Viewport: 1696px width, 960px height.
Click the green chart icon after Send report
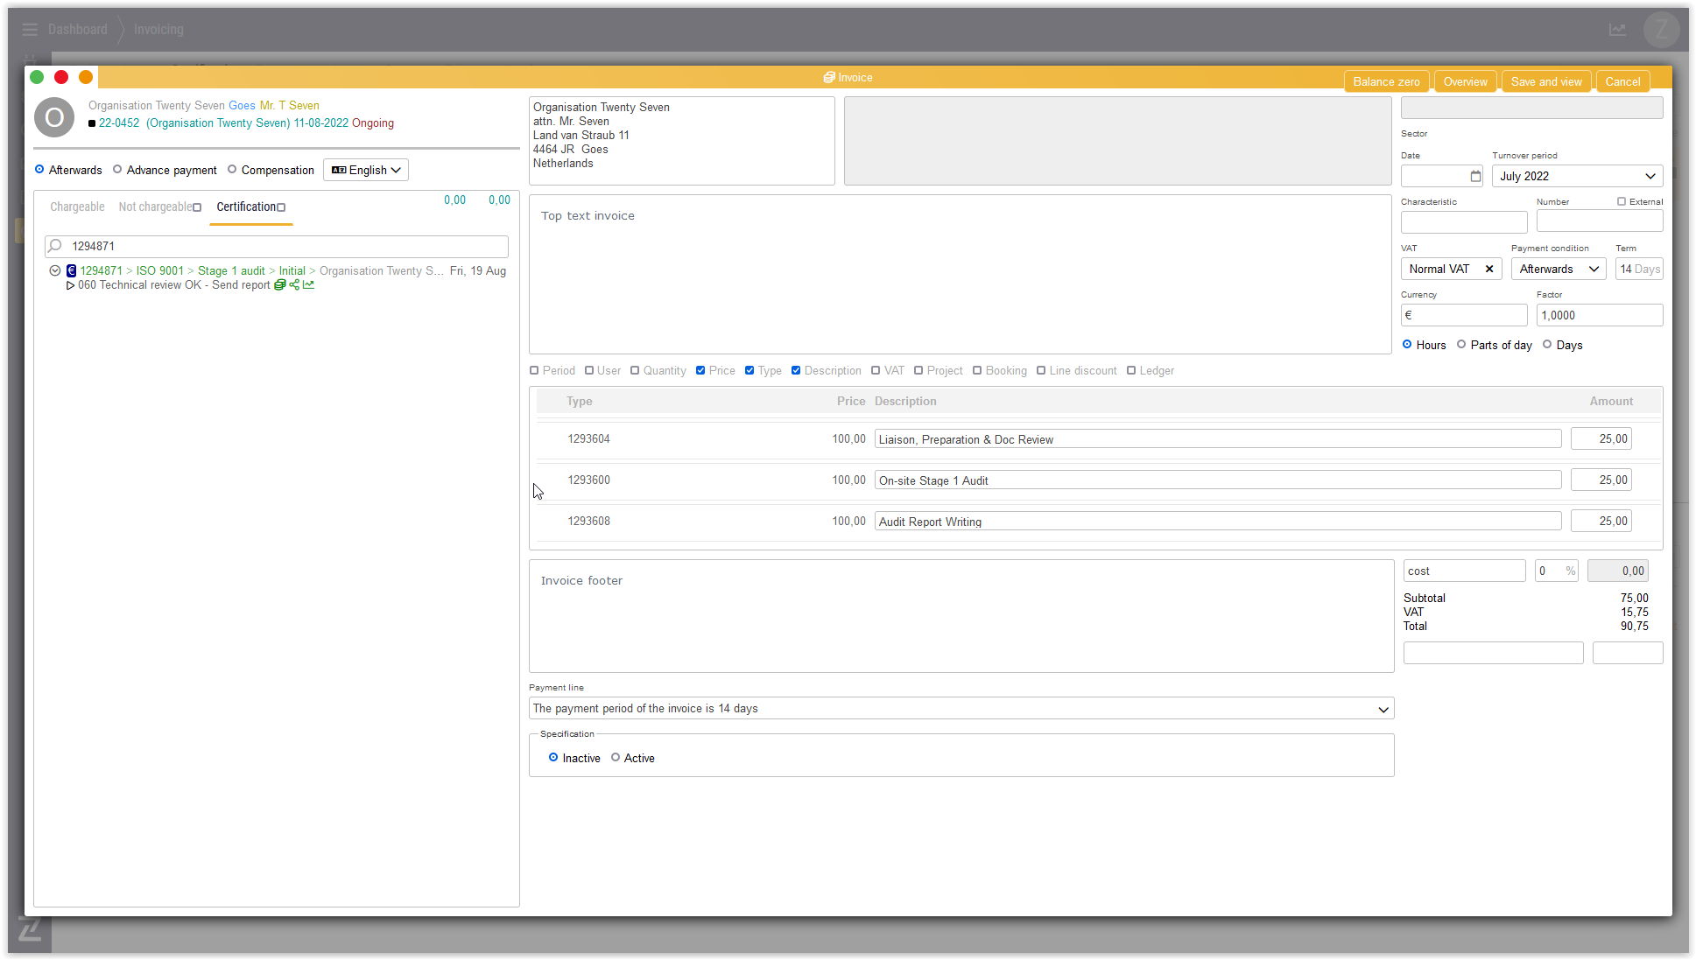click(308, 285)
